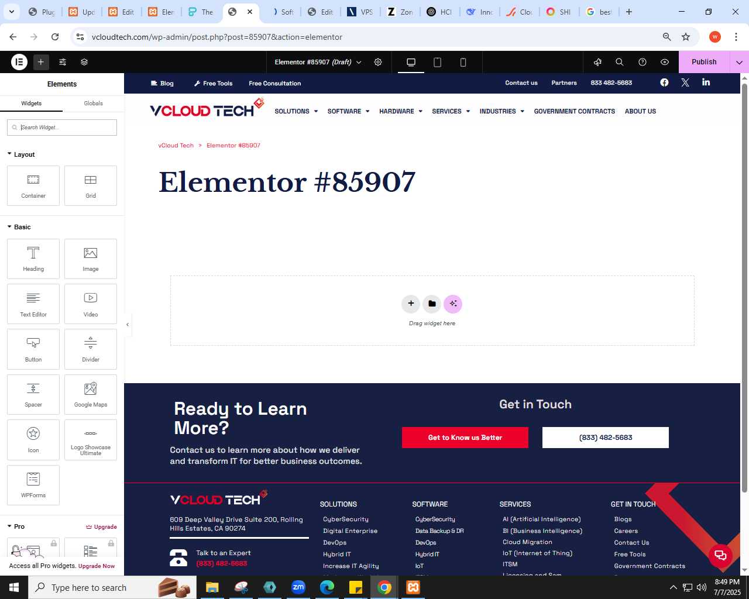Screen dimensions: 749x599
Task: Open the Elementor main menu logo
Action: click(19, 61)
